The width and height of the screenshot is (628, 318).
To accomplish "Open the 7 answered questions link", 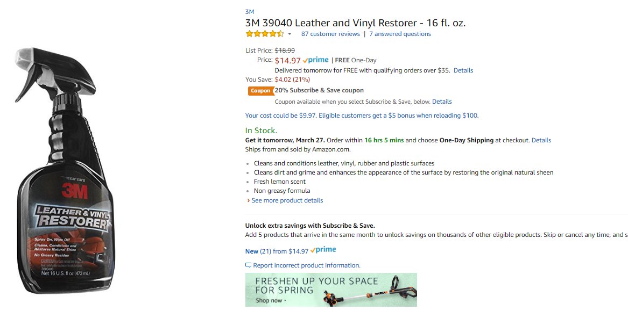I will point(400,34).
